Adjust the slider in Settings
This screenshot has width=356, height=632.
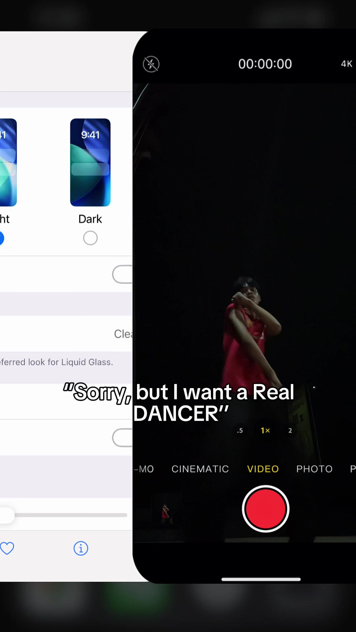point(63,515)
